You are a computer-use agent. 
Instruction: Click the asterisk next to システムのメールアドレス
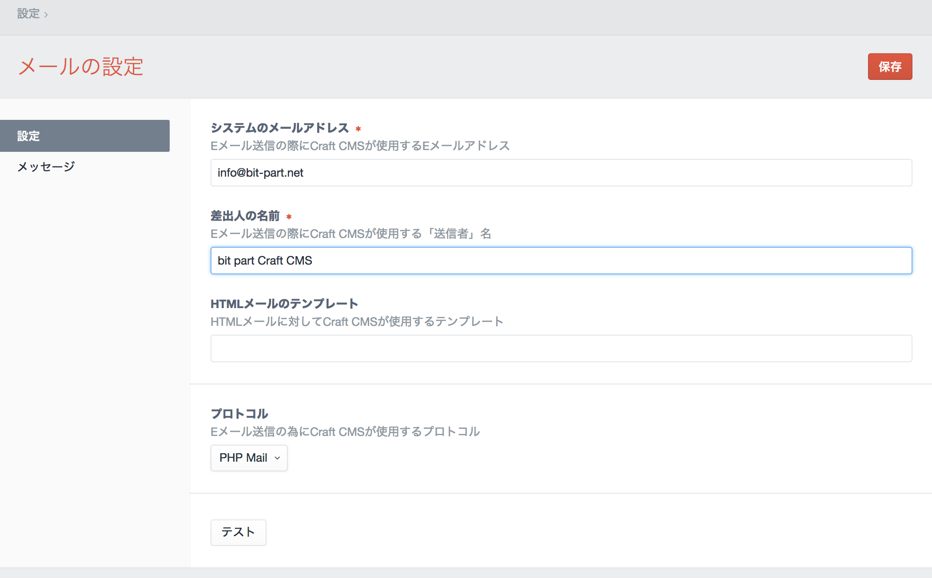coord(358,129)
